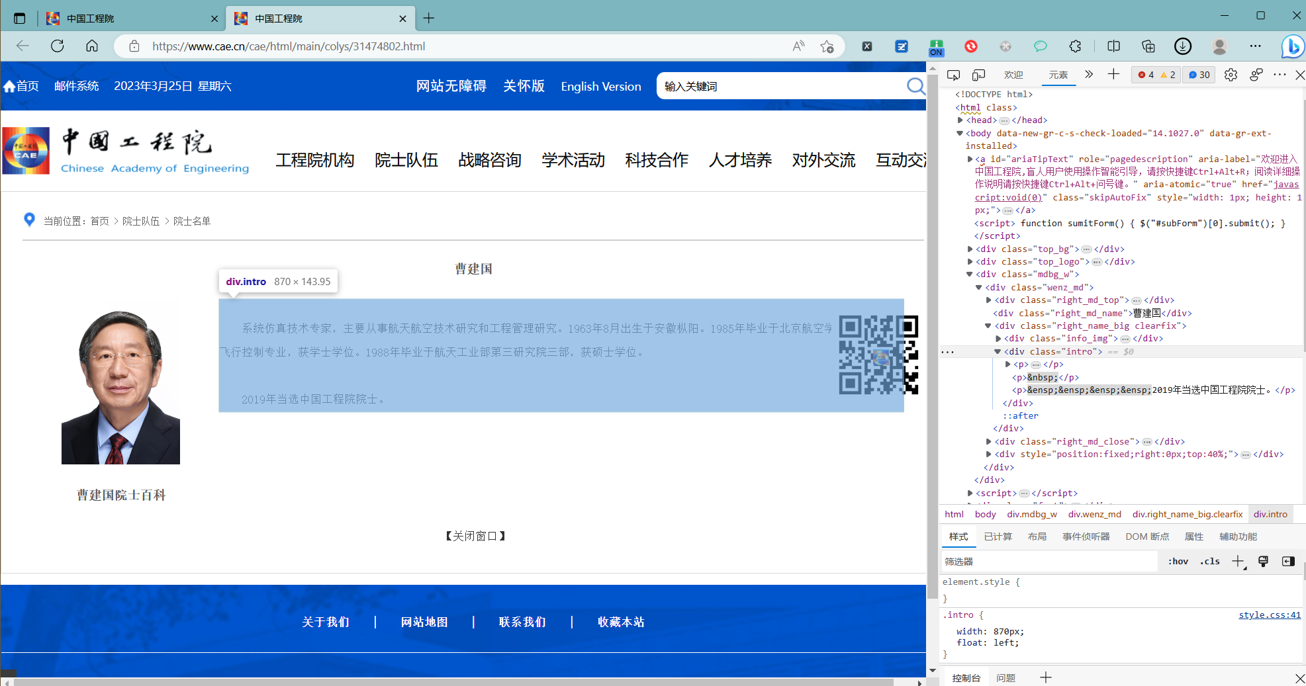The height and width of the screenshot is (686, 1306).
Task: Collapse the div class wenz_md node
Action: pos(979,288)
